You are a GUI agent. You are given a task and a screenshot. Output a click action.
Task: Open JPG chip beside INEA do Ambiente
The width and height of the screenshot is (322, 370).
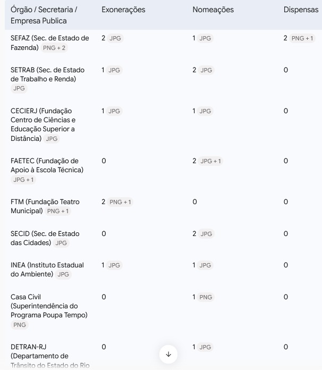(x=63, y=274)
